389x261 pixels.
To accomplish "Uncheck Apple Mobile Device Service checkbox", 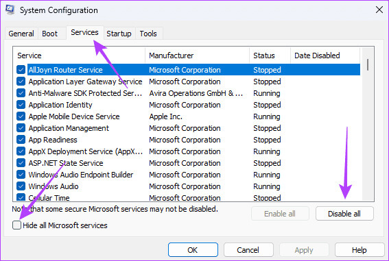I will [21, 116].
